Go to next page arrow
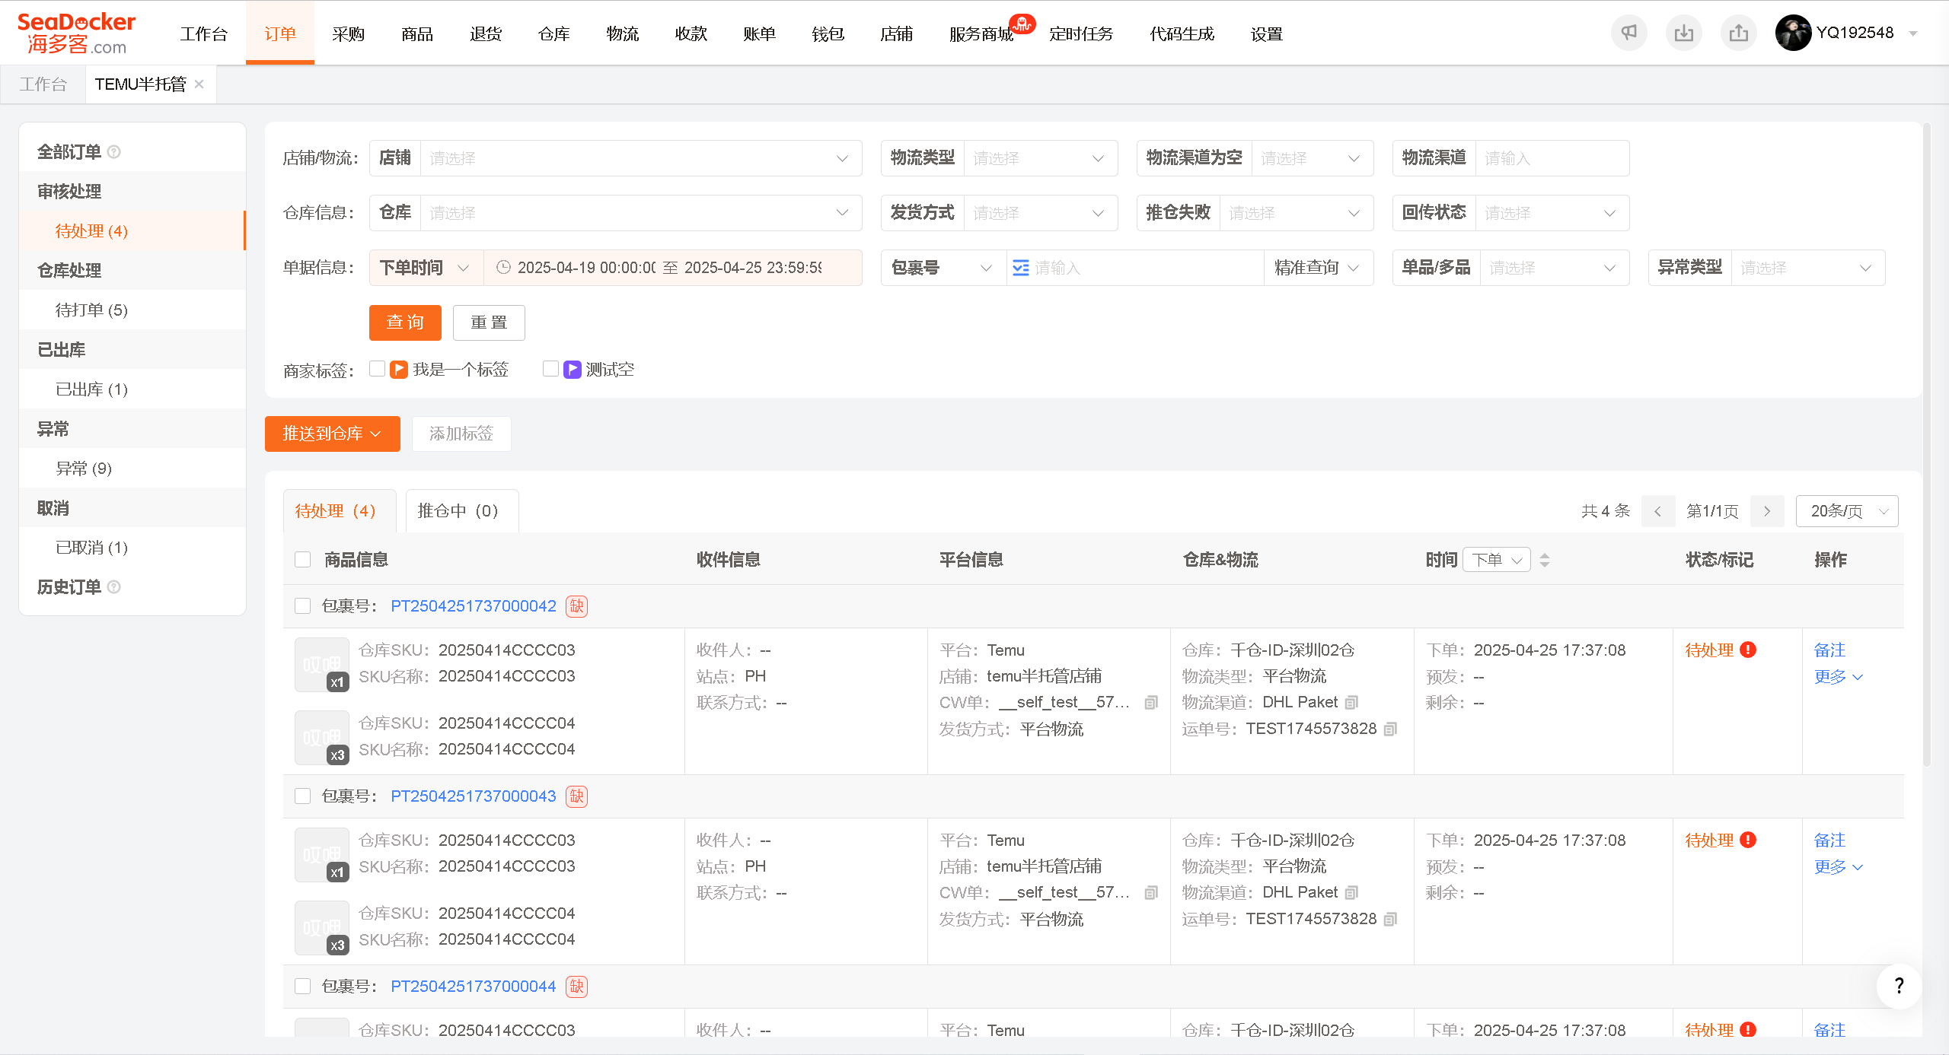Image resolution: width=1949 pixels, height=1055 pixels. coord(1767,511)
